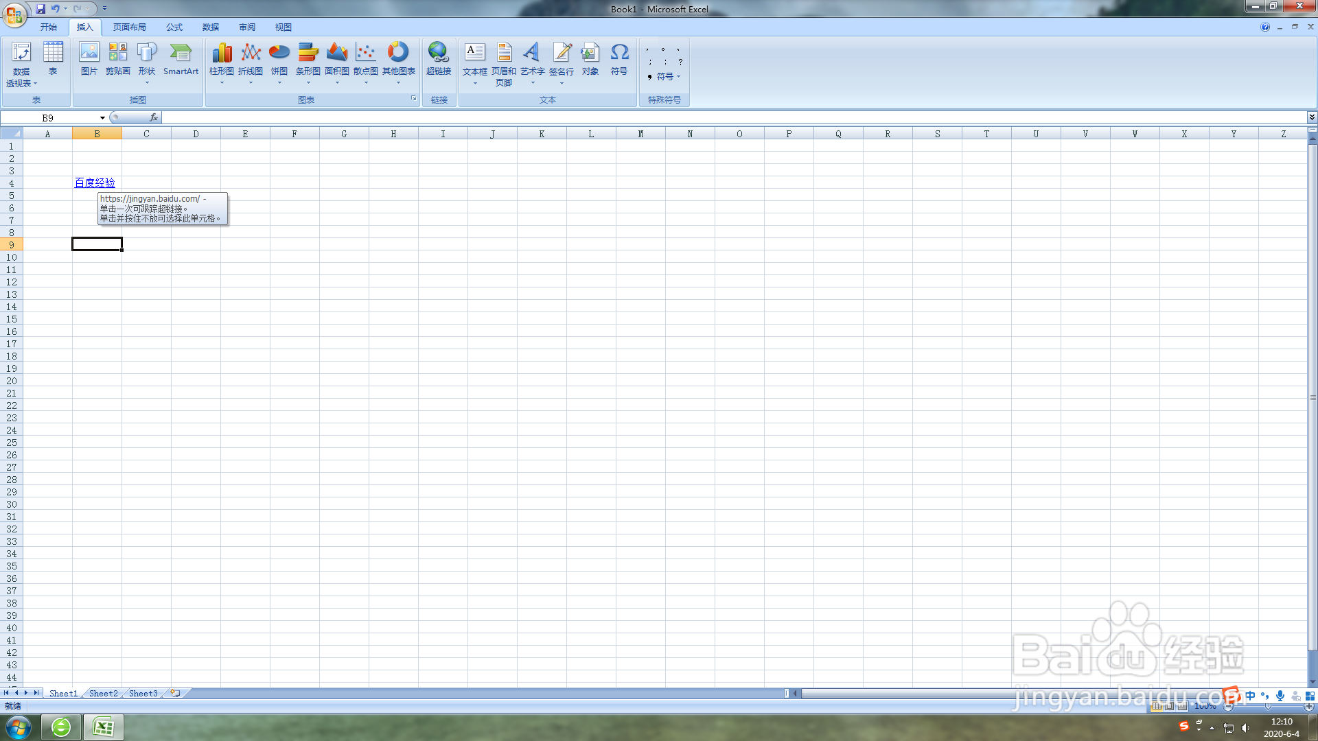
Task: Click the Insert Worksheet button after Sheet3
Action: [174, 693]
